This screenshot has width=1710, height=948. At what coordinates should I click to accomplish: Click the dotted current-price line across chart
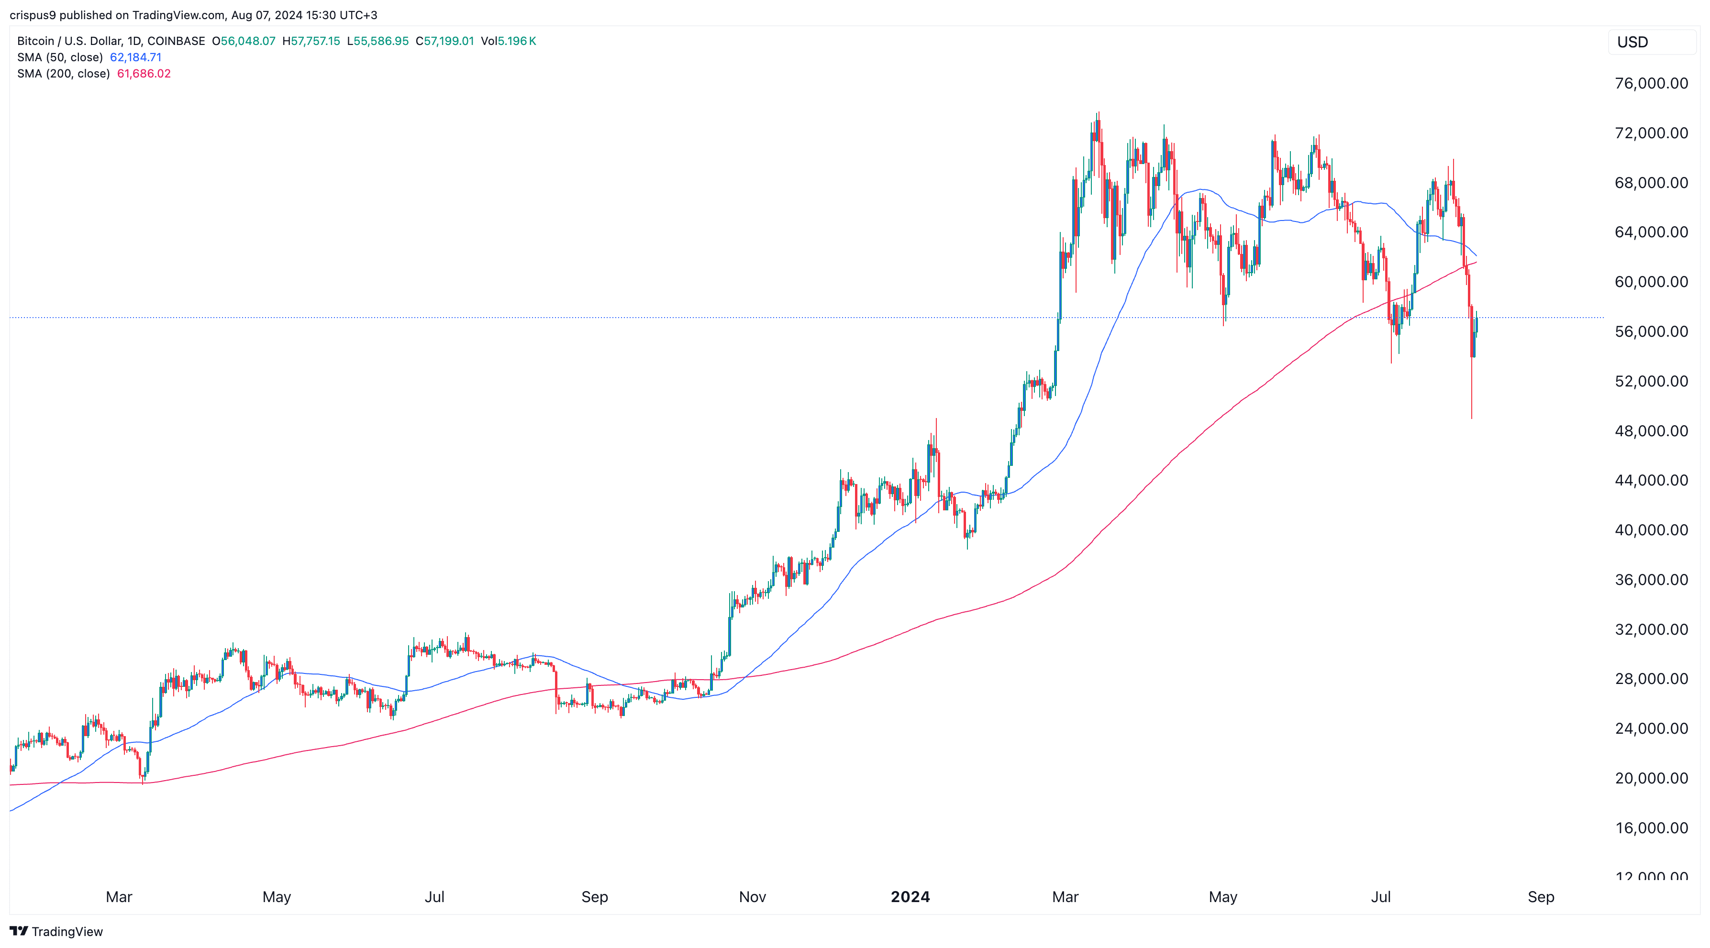tap(807, 318)
